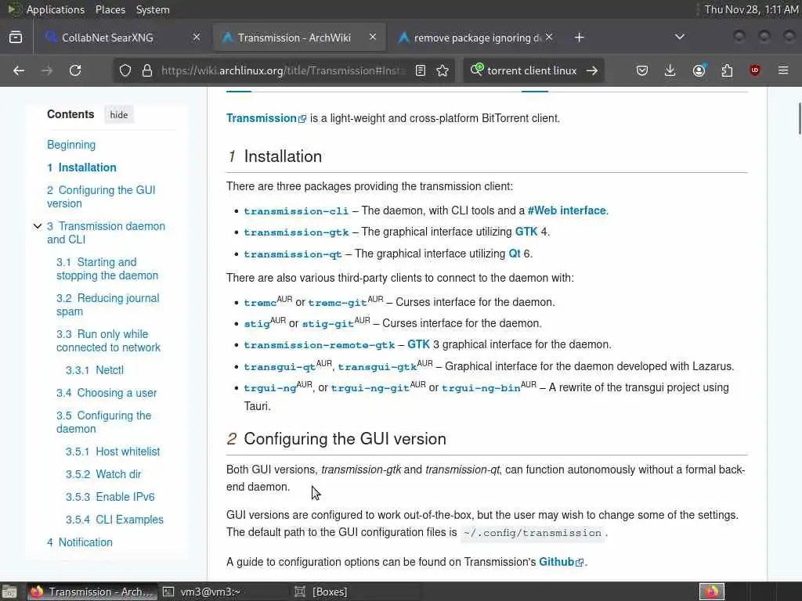The image size is (802, 601).
Task: Open the System menu
Action: 153,9
